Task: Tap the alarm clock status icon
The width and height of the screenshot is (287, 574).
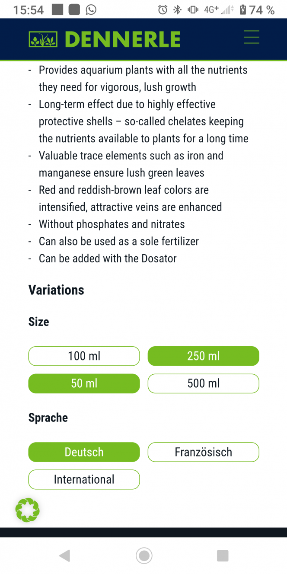Action: (163, 10)
